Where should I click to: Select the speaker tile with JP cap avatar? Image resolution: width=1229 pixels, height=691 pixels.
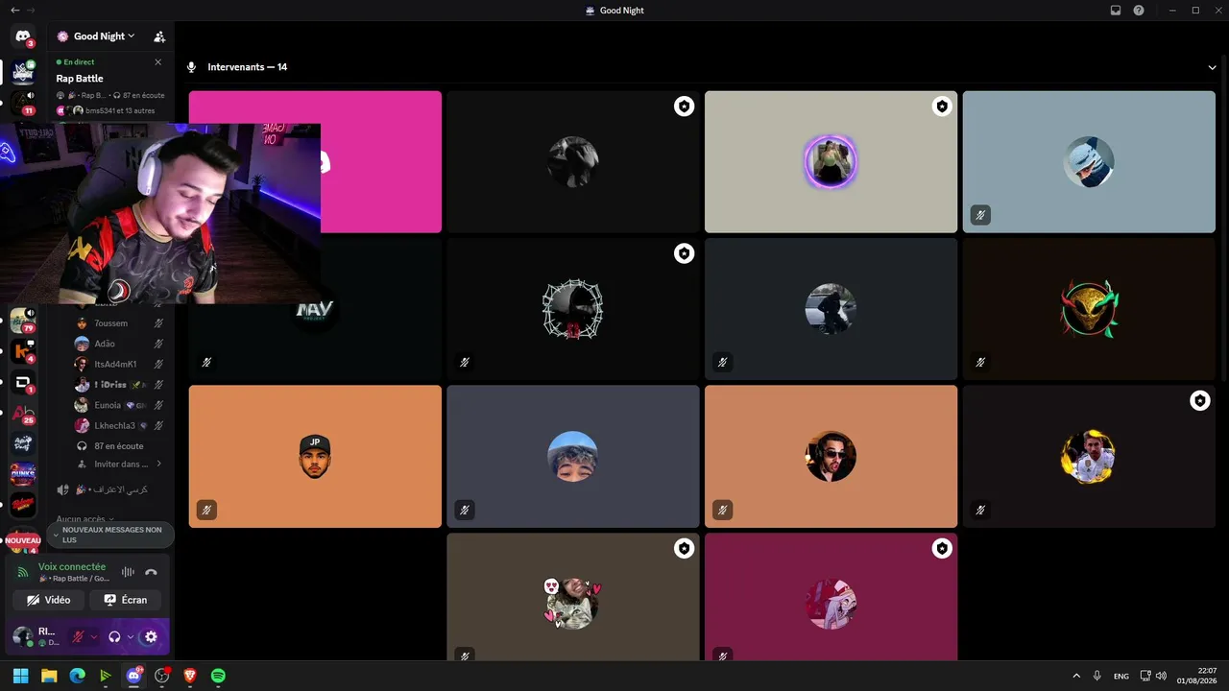click(315, 457)
